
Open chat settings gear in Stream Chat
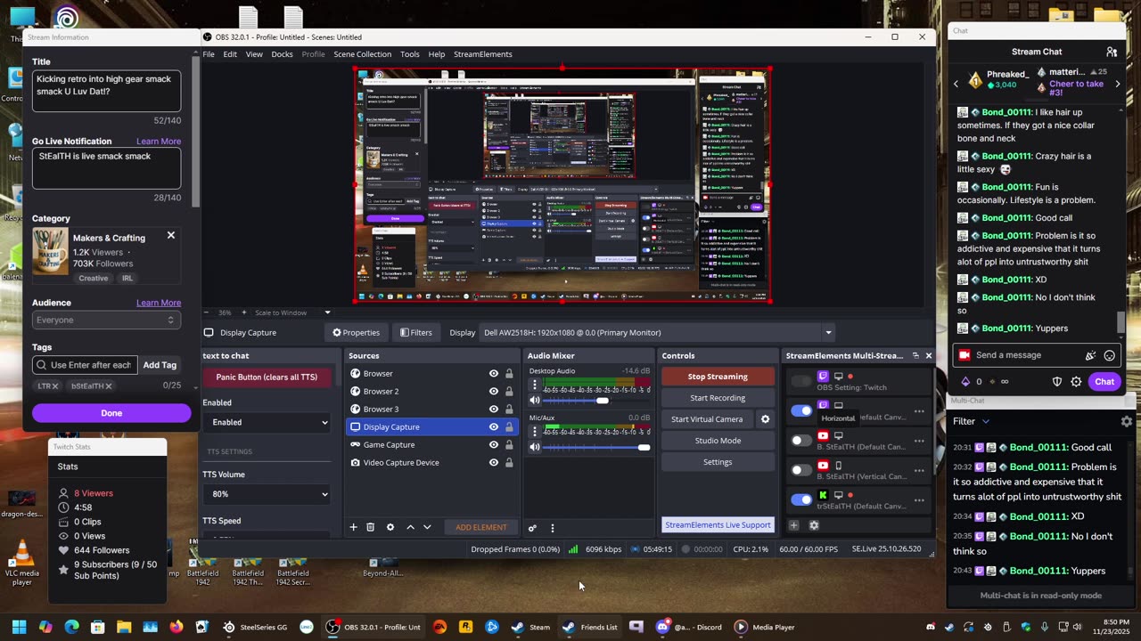[1076, 382]
